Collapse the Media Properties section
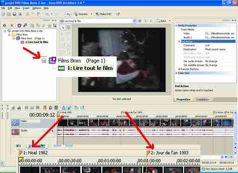The image size is (238, 173). pos(176,26)
